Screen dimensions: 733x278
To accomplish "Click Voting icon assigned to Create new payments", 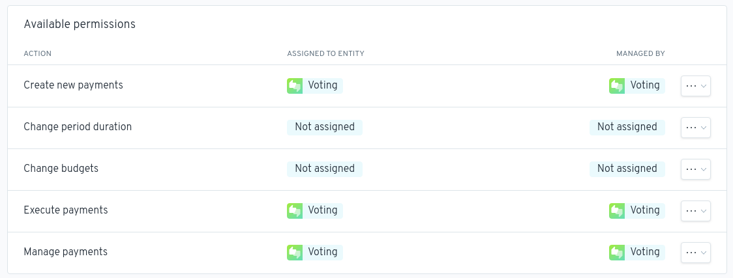I will [295, 86].
